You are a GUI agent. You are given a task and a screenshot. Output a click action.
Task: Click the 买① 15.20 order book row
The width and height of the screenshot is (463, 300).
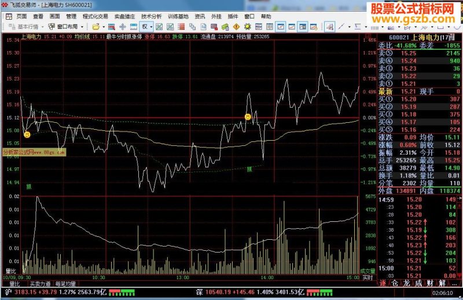click(419, 99)
